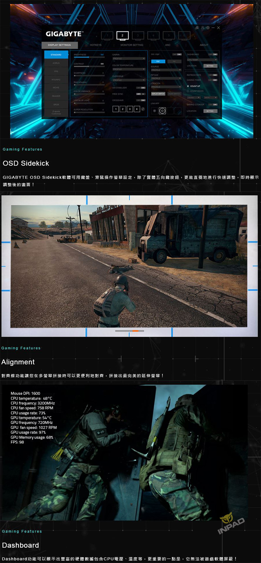Image resolution: width=261 pixels, height=563 pixels.
Task: Select monitor 1 icon
Action: pos(107,35)
